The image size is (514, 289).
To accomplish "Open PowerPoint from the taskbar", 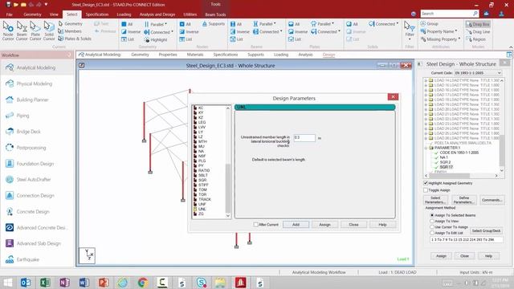I will pos(104,283).
